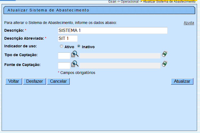Image resolution: width=200 pixels, height=133 pixels.
Task: Open the Fonte de Captação search lookup
Action: tap(75, 64)
